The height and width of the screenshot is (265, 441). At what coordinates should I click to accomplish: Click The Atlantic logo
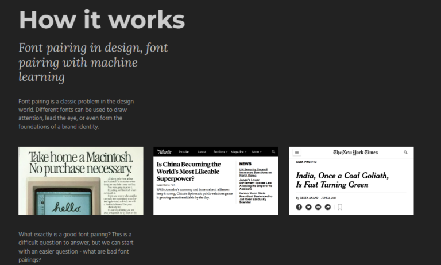click(164, 152)
